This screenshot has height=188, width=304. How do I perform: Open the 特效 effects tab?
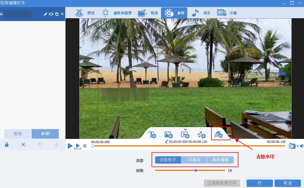pos(148,13)
